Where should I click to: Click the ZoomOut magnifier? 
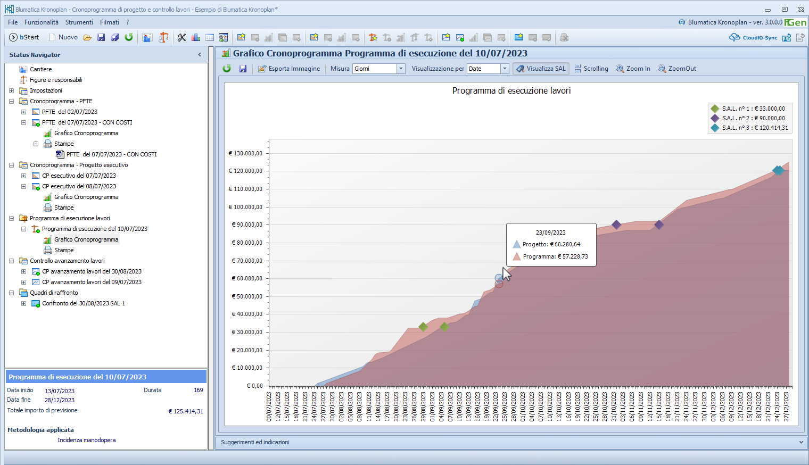point(677,69)
